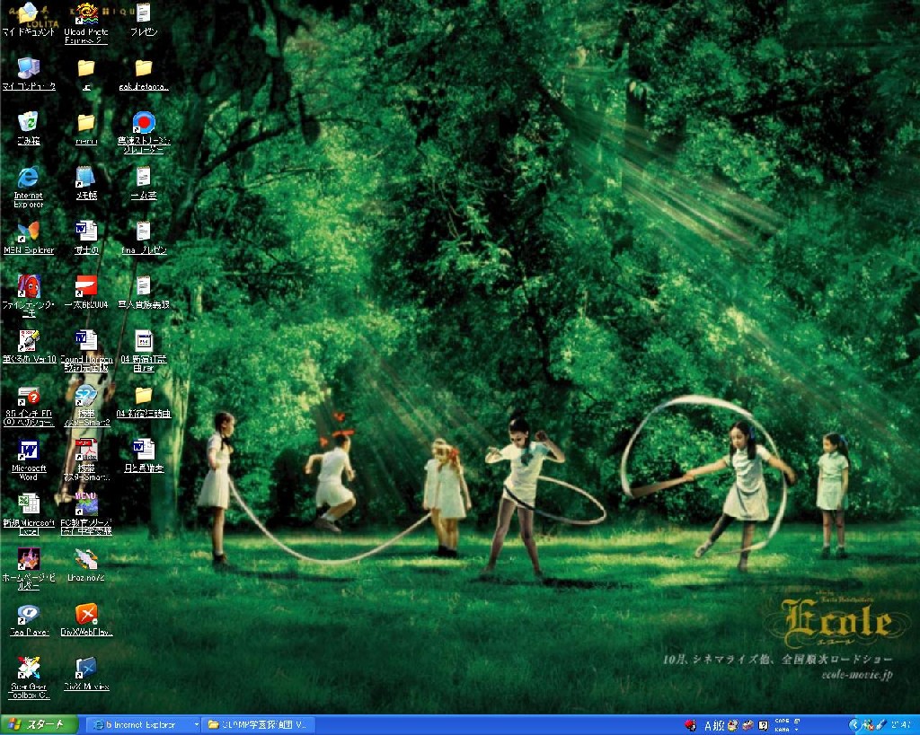Click the system clock in tray
920x735 pixels.
coord(900,725)
